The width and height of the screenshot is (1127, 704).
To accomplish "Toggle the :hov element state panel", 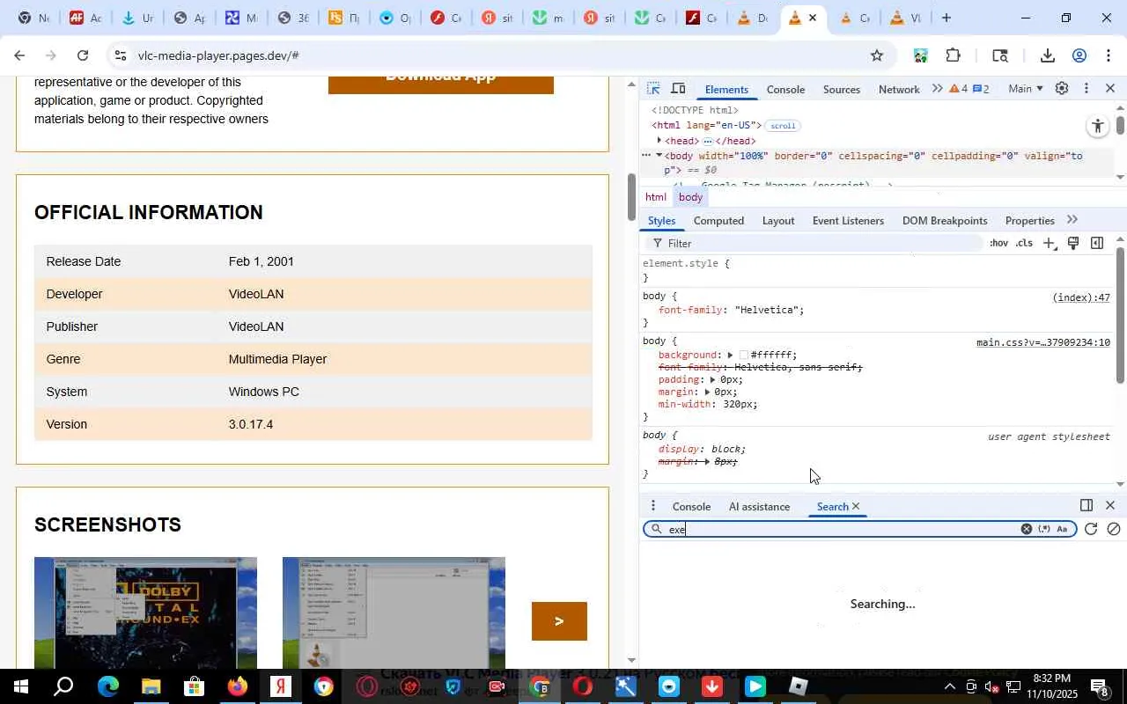I will click(998, 244).
